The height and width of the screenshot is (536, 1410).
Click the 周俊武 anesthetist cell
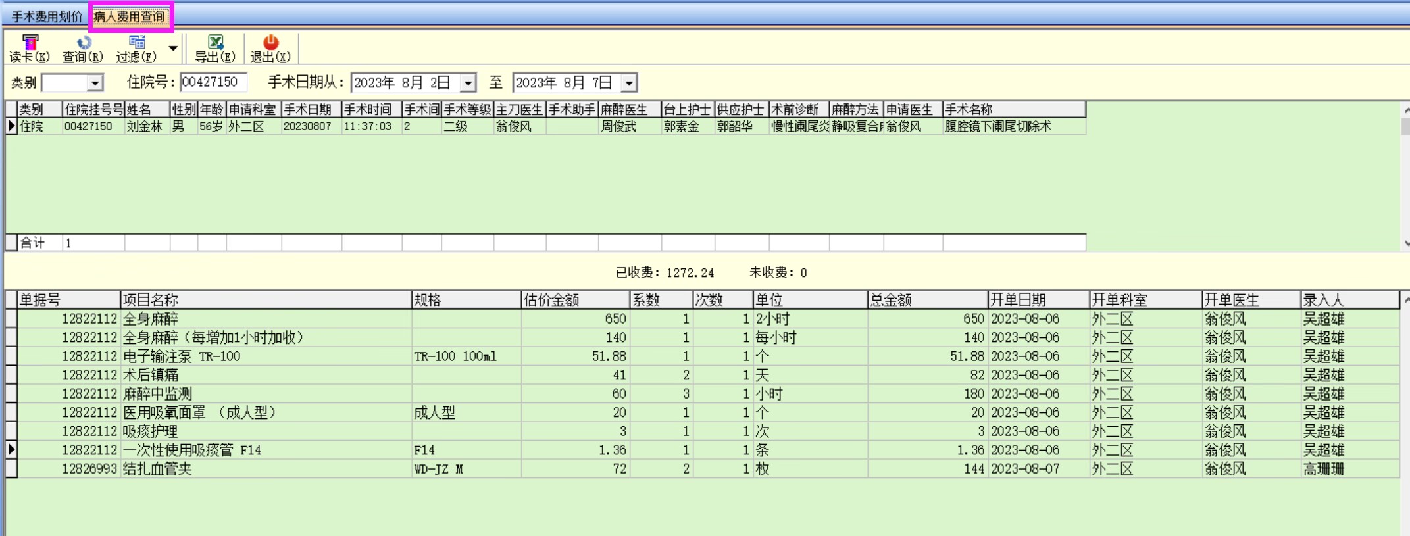[x=630, y=126]
